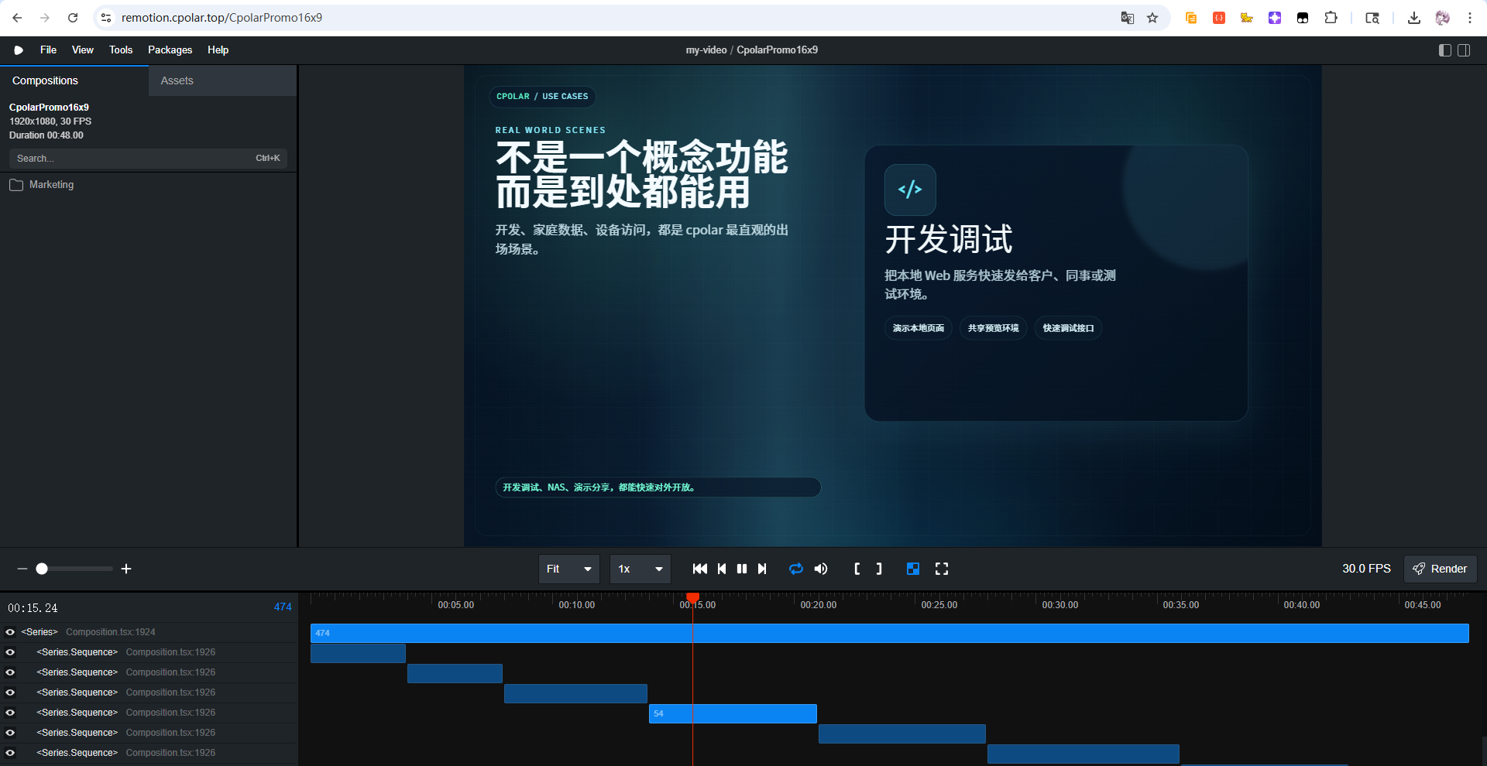Jump to the beginning of the video
Viewport: 1487px width, 766px height.
pos(699,569)
